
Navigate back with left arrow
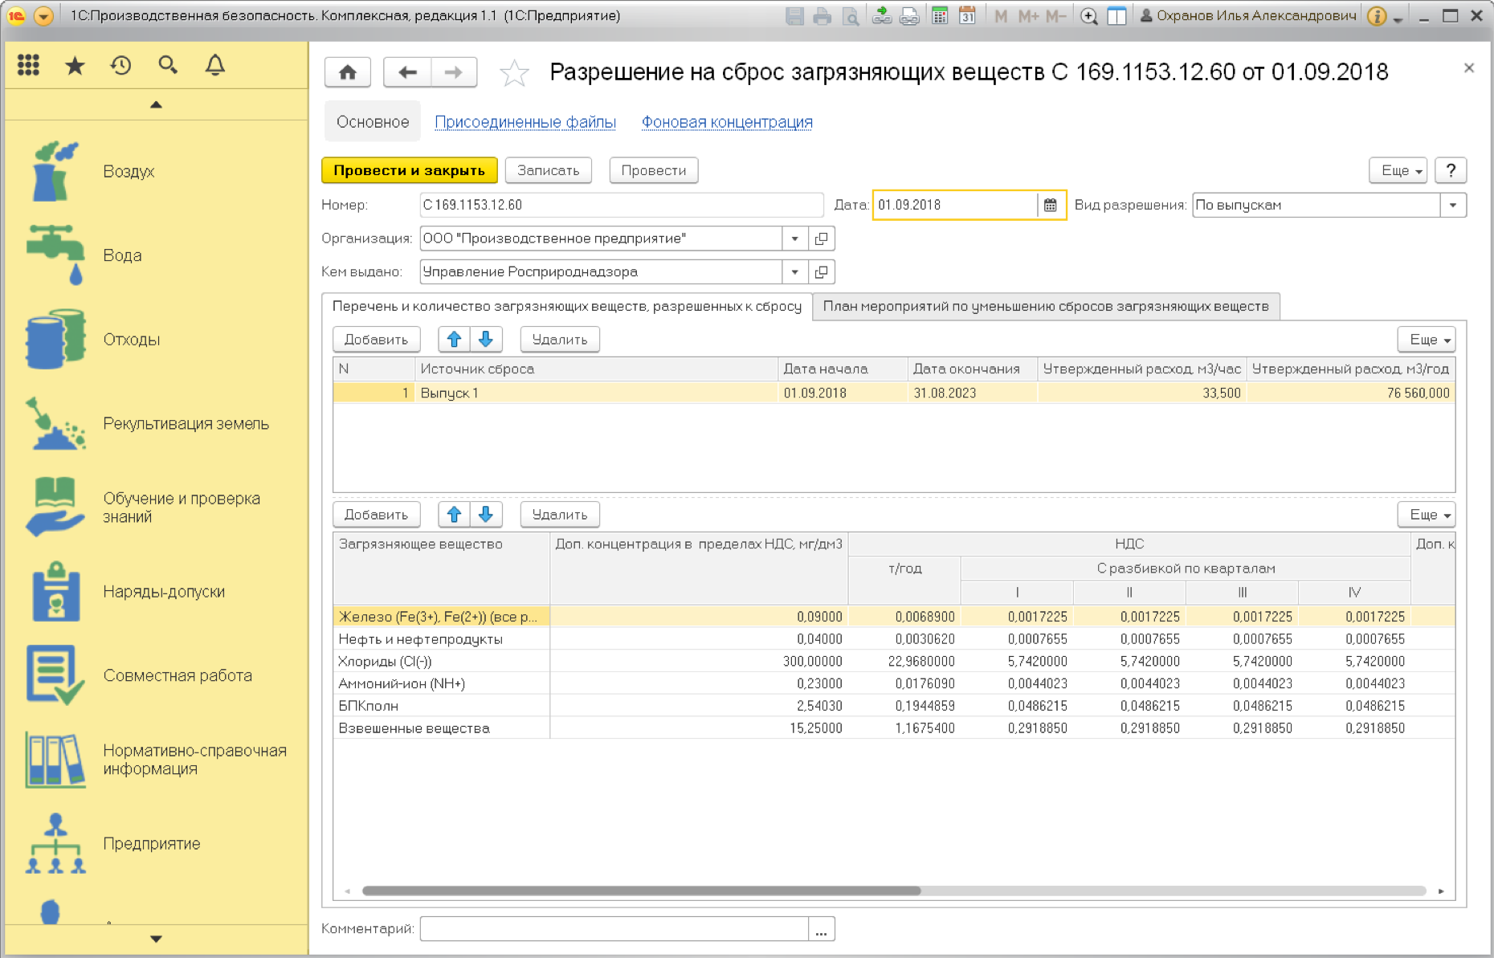click(407, 72)
